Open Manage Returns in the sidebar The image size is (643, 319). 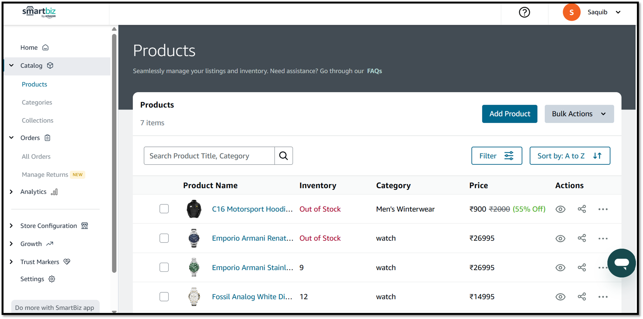[45, 174]
